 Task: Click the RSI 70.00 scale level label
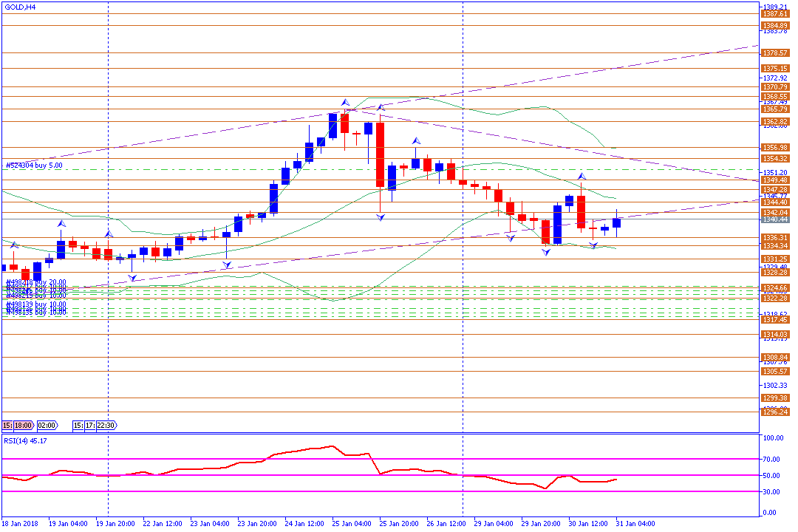[x=772, y=459]
